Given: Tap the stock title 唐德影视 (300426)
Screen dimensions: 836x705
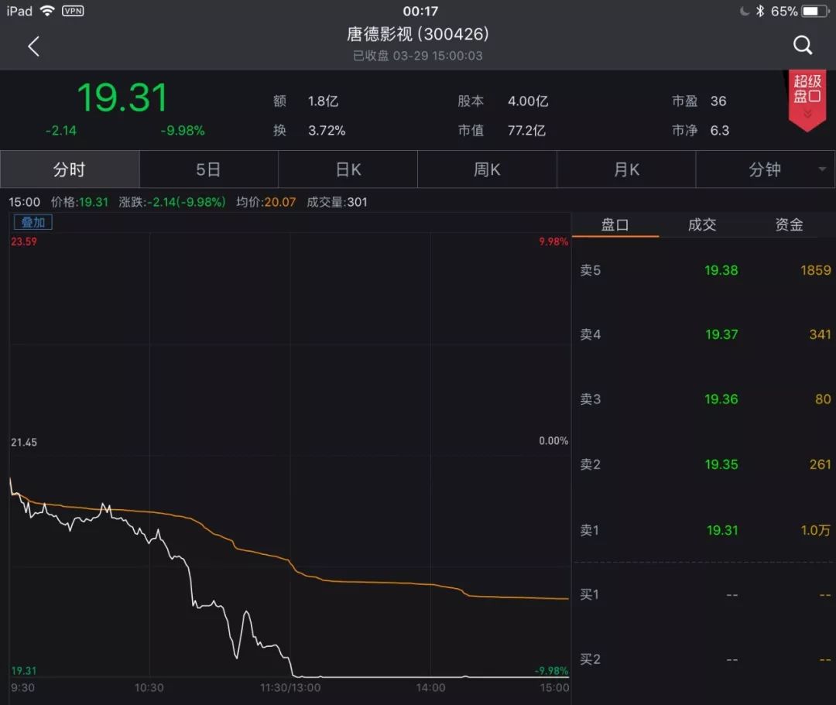Looking at the screenshot, I should (x=417, y=34).
